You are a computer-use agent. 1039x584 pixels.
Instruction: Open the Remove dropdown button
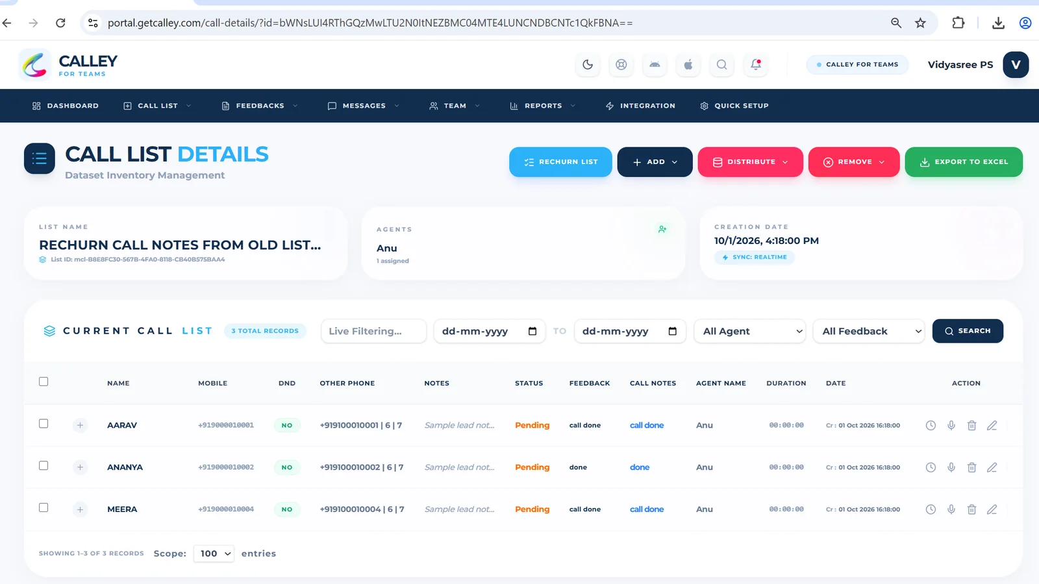tap(854, 162)
